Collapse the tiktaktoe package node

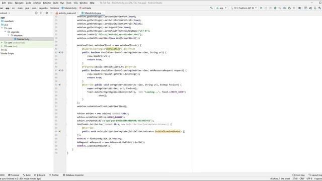point(9,35)
